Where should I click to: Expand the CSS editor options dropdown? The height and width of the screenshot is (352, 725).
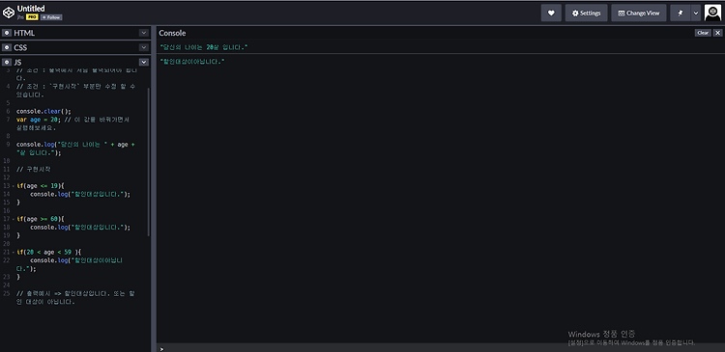pos(144,47)
